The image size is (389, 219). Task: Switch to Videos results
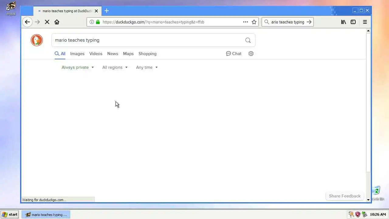96,54
